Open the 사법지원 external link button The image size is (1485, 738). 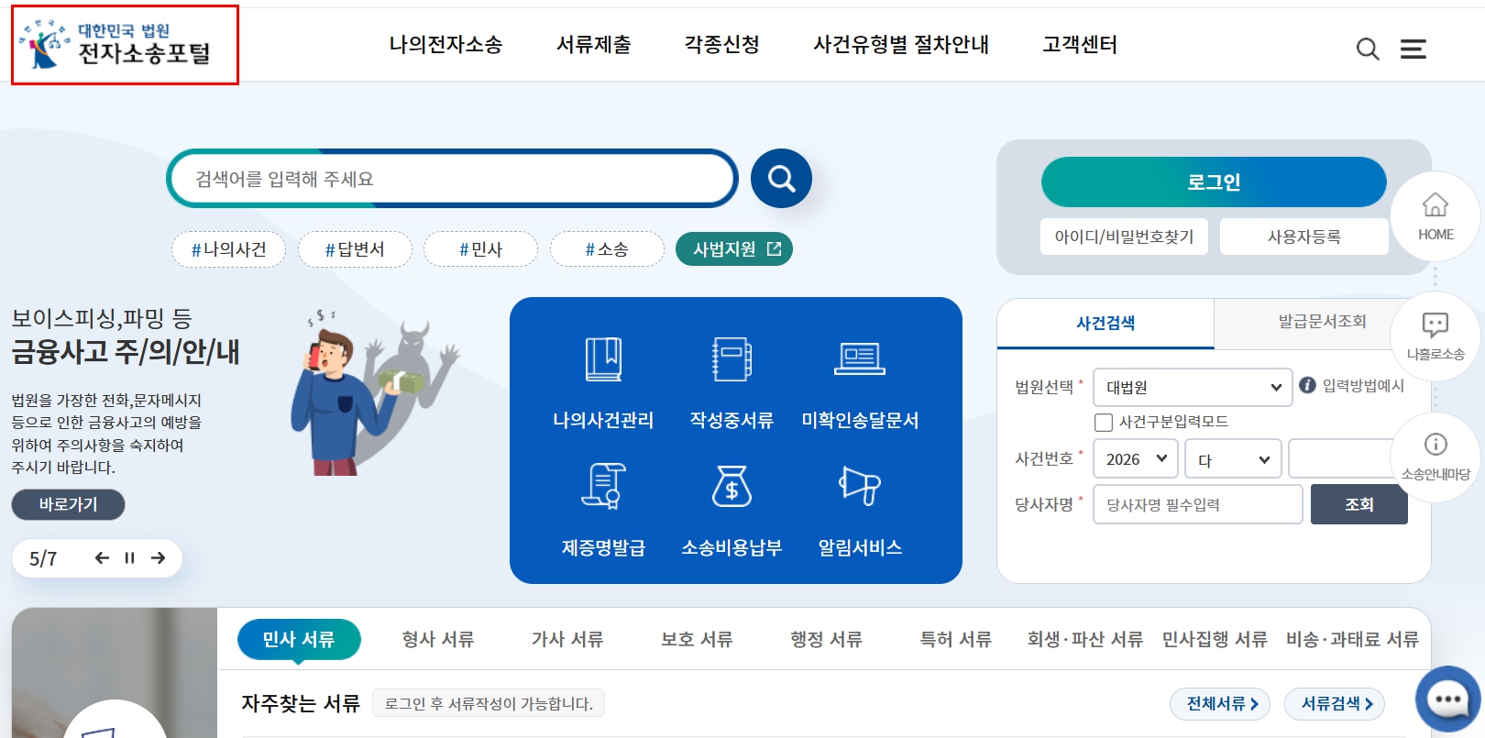pos(734,248)
